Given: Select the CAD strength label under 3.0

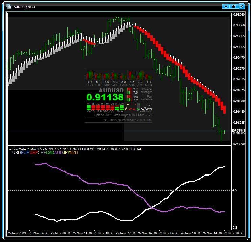Looking at the screenshot, I should pyautogui.click(x=123, y=85).
